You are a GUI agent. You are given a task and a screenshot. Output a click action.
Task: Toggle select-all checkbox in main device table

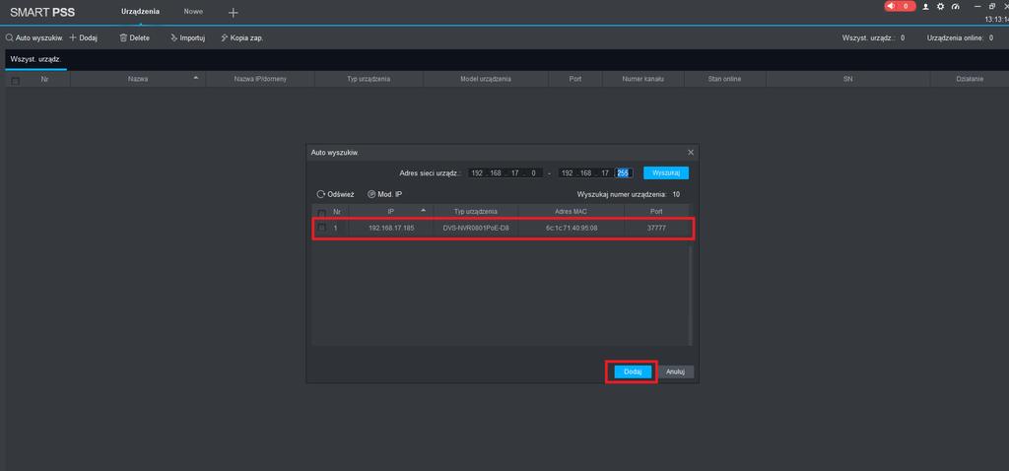[16, 81]
